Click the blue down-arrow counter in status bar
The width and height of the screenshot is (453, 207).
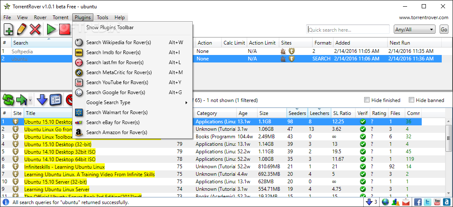[371, 202]
